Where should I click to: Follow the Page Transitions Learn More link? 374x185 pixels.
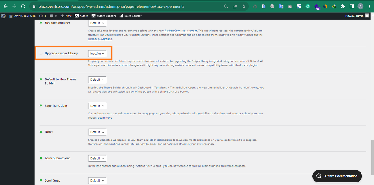tap(105, 118)
